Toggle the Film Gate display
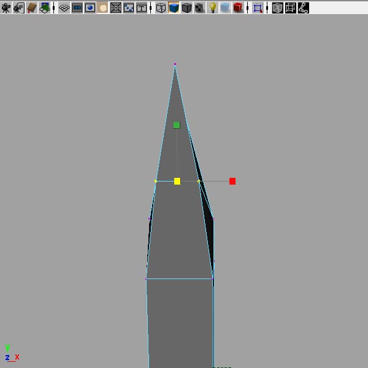Image resolution: width=368 pixels, height=368 pixels. 77,8
